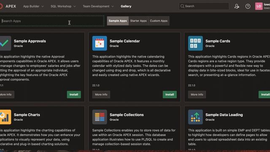270x152 pixels.
Task: Open the Help question mark icon
Action: pyautogui.click(x=248, y=6)
